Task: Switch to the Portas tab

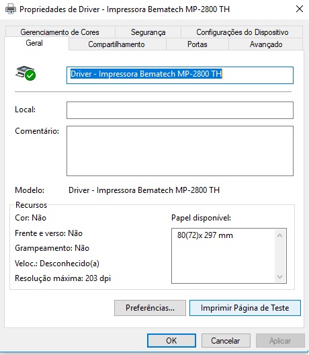Action: (x=197, y=44)
